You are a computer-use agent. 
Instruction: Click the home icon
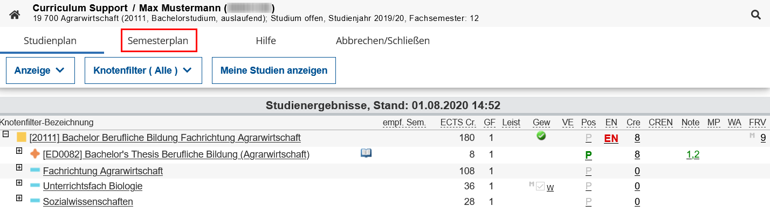click(x=15, y=14)
